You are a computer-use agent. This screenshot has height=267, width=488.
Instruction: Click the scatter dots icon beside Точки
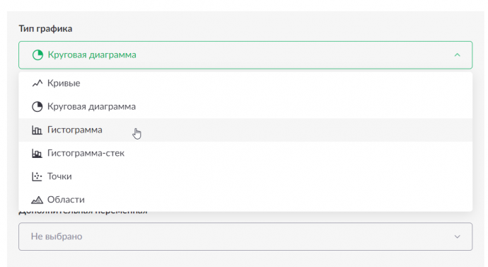pyautogui.click(x=37, y=176)
